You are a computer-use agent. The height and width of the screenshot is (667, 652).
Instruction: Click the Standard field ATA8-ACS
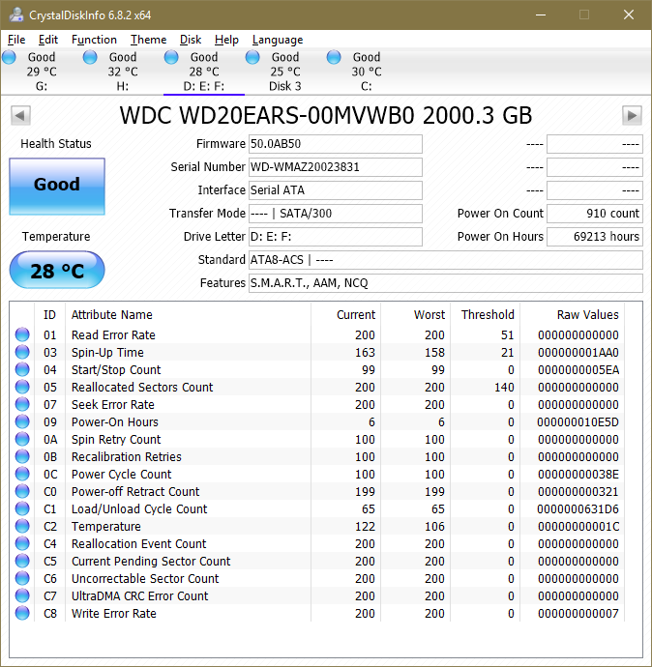pos(446,260)
